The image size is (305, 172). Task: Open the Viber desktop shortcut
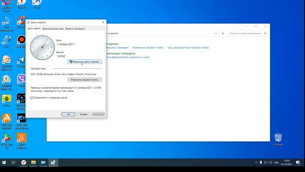pos(21,80)
